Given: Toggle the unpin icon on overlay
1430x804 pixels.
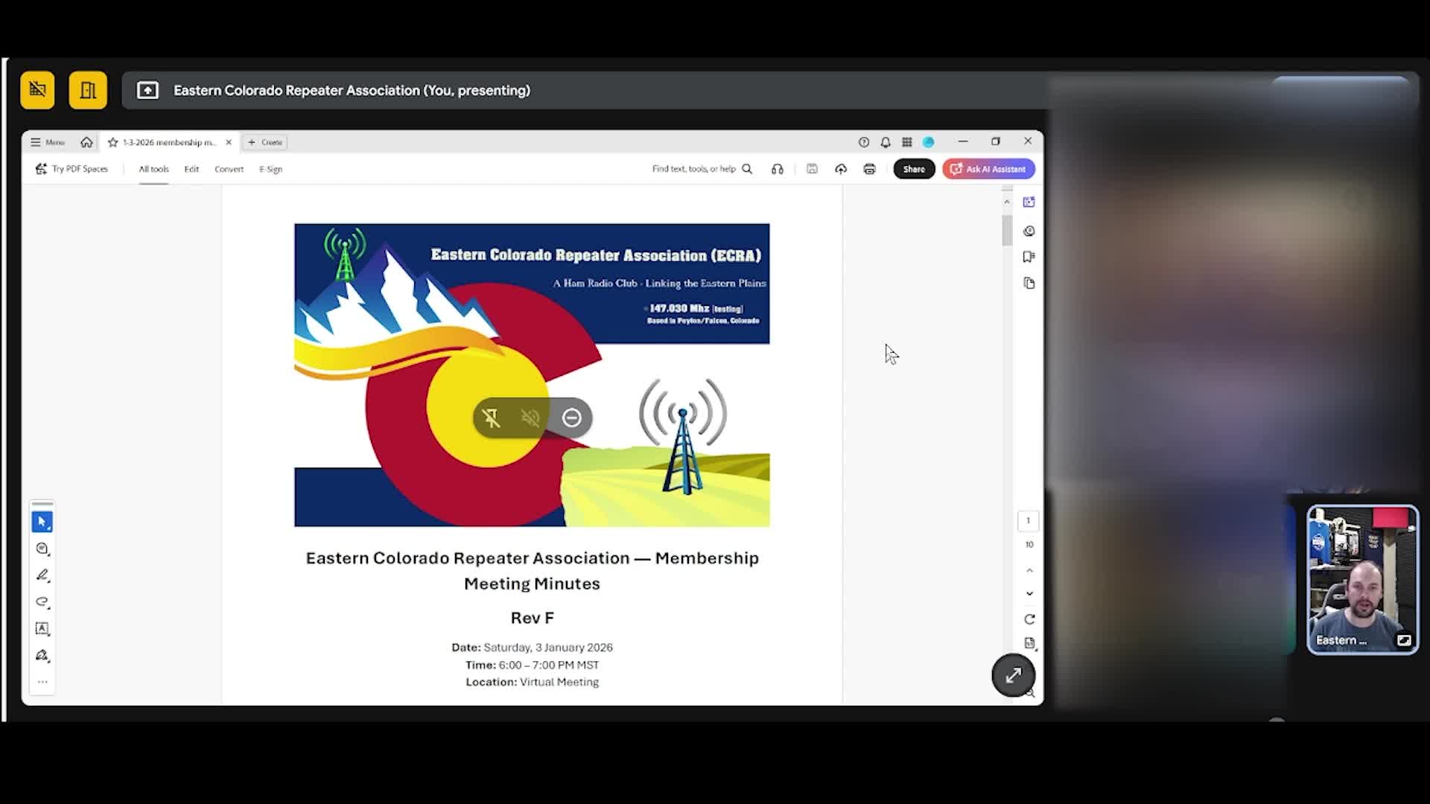Looking at the screenshot, I should click(x=492, y=418).
